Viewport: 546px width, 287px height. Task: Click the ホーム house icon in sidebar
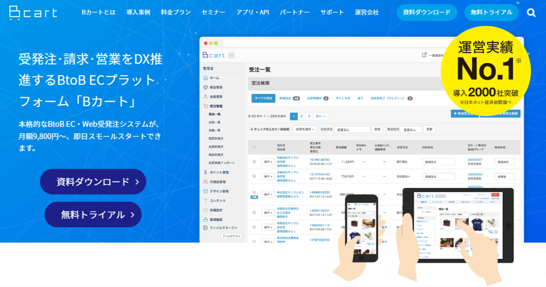pos(206,78)
